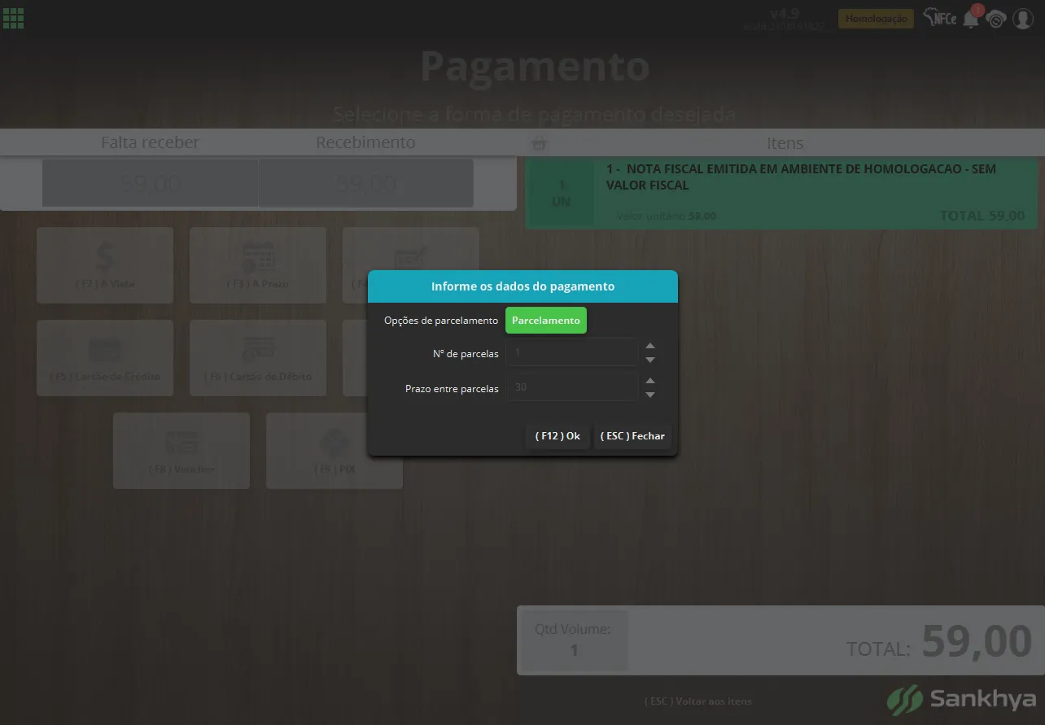The height and width of the screenshot is (725, 1045).
Task: Choose the (F9) PIX payment tile
Action: [334, 451]
